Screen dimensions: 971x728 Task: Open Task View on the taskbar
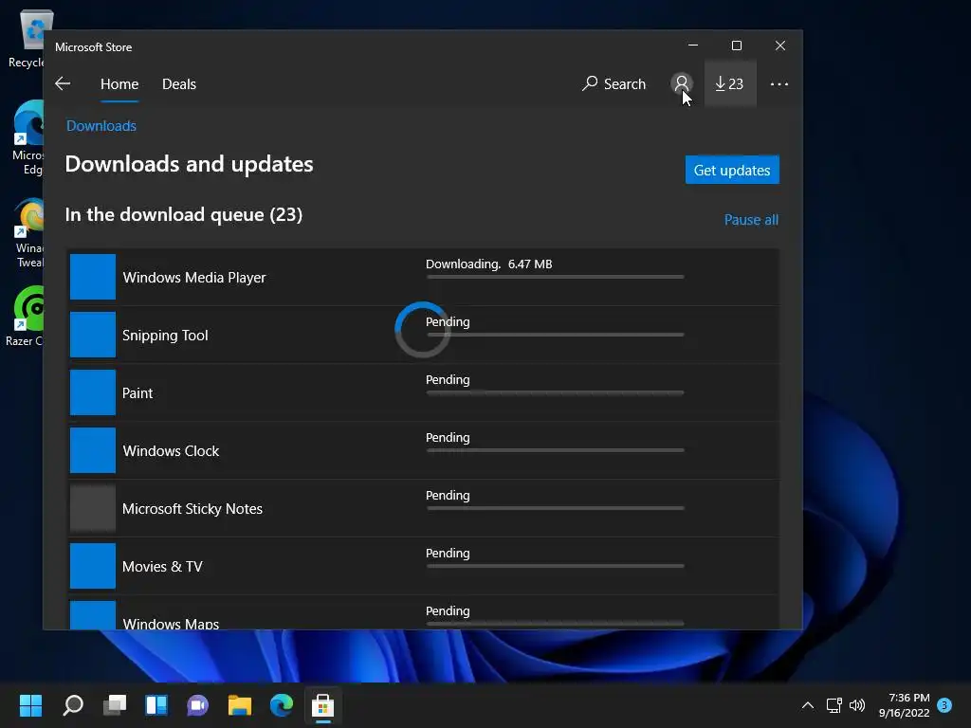[115, 704]
